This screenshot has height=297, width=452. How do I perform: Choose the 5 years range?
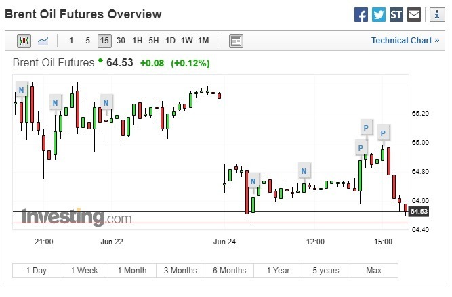click(x=326, y=271)
